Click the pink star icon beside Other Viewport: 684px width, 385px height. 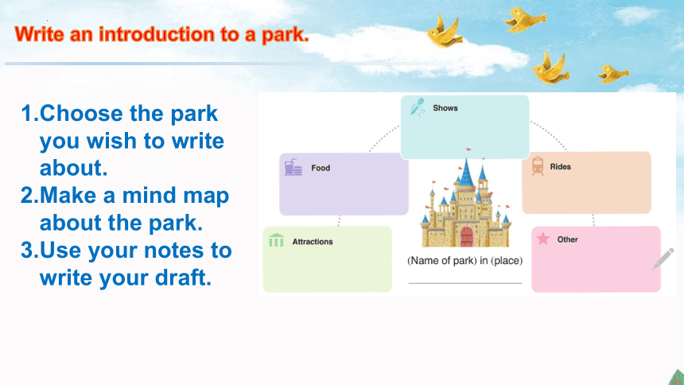(x=543, y=239)
